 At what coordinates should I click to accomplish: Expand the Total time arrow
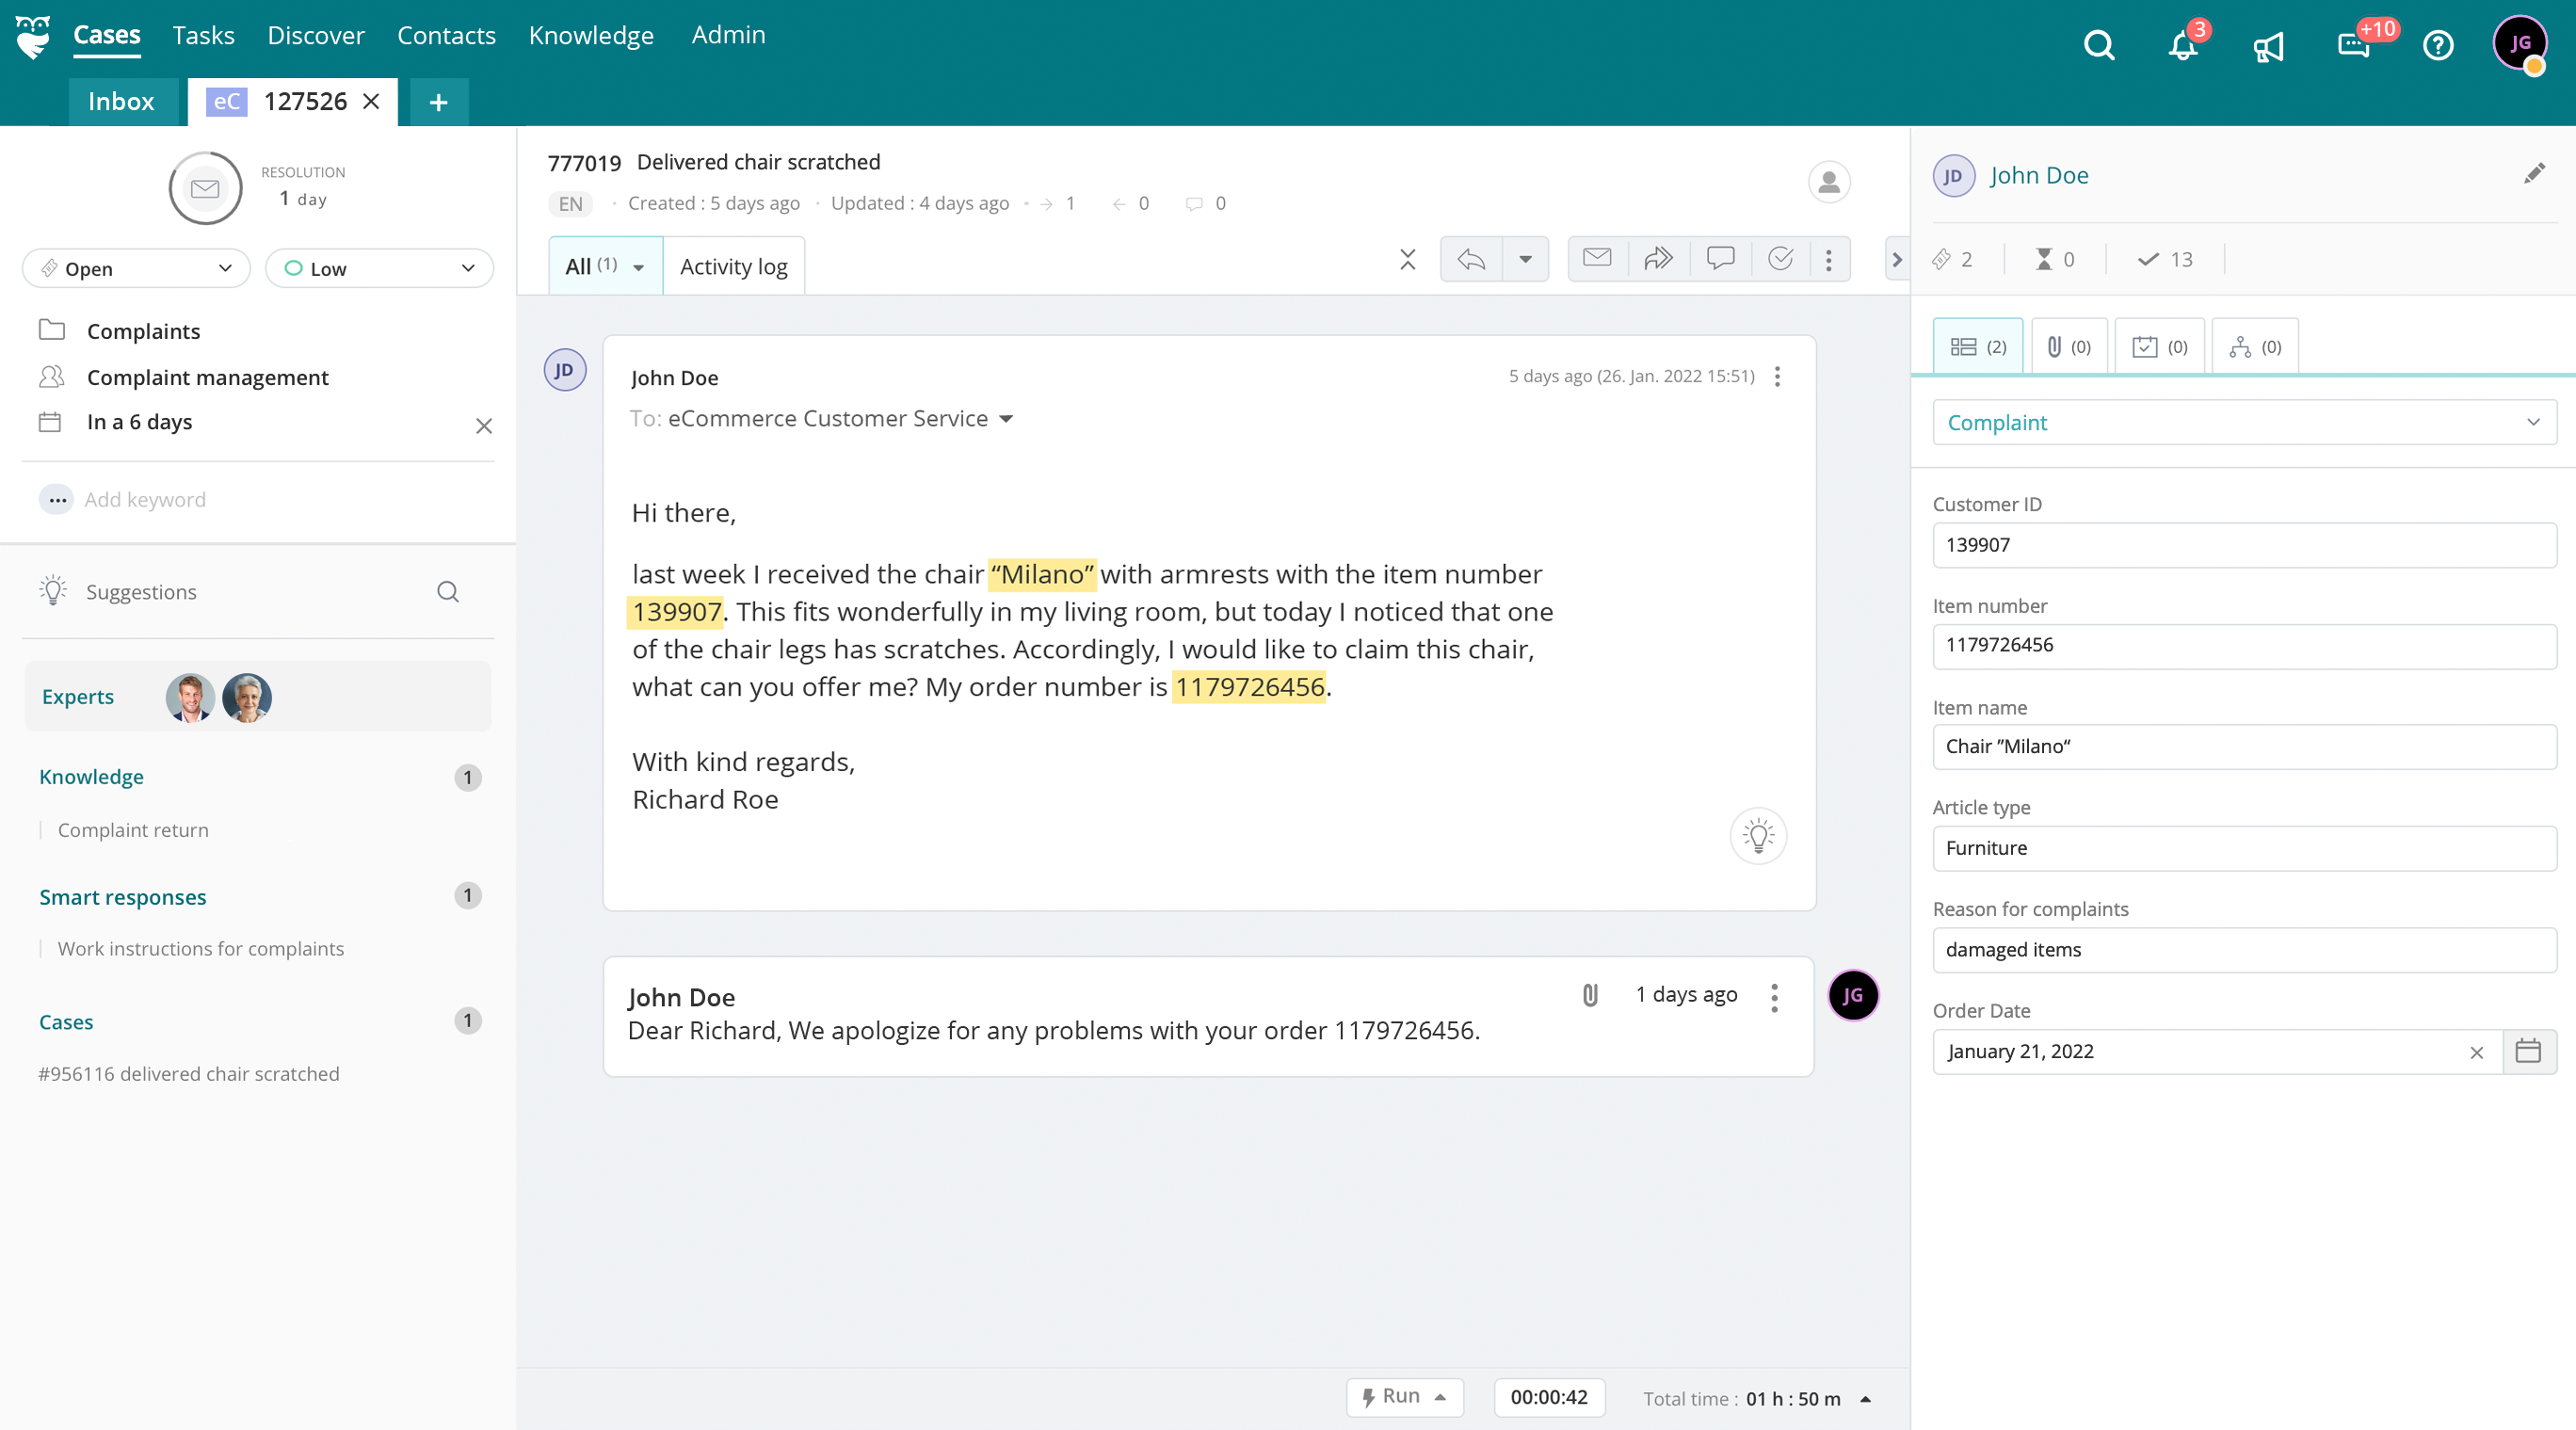[x=1865, y=1399]
